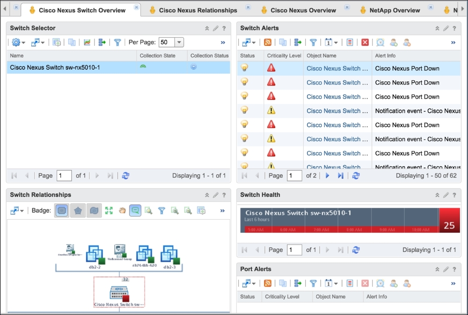Collapse the Switch Selector widget
Screen dimensions: 468x315
point(207,29)
